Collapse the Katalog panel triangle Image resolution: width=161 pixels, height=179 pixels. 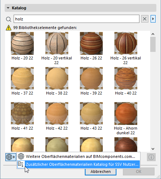8,8
